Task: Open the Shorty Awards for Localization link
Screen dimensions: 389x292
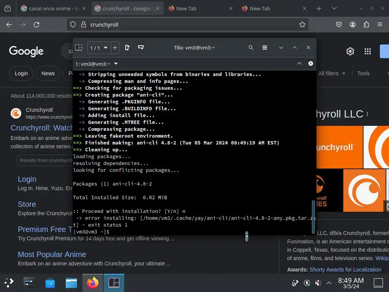Action: (x=345, y=270)
